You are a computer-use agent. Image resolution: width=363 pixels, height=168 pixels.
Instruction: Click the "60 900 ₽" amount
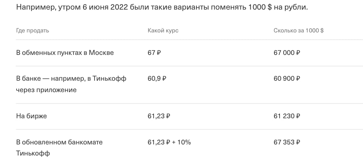[287, 78]
